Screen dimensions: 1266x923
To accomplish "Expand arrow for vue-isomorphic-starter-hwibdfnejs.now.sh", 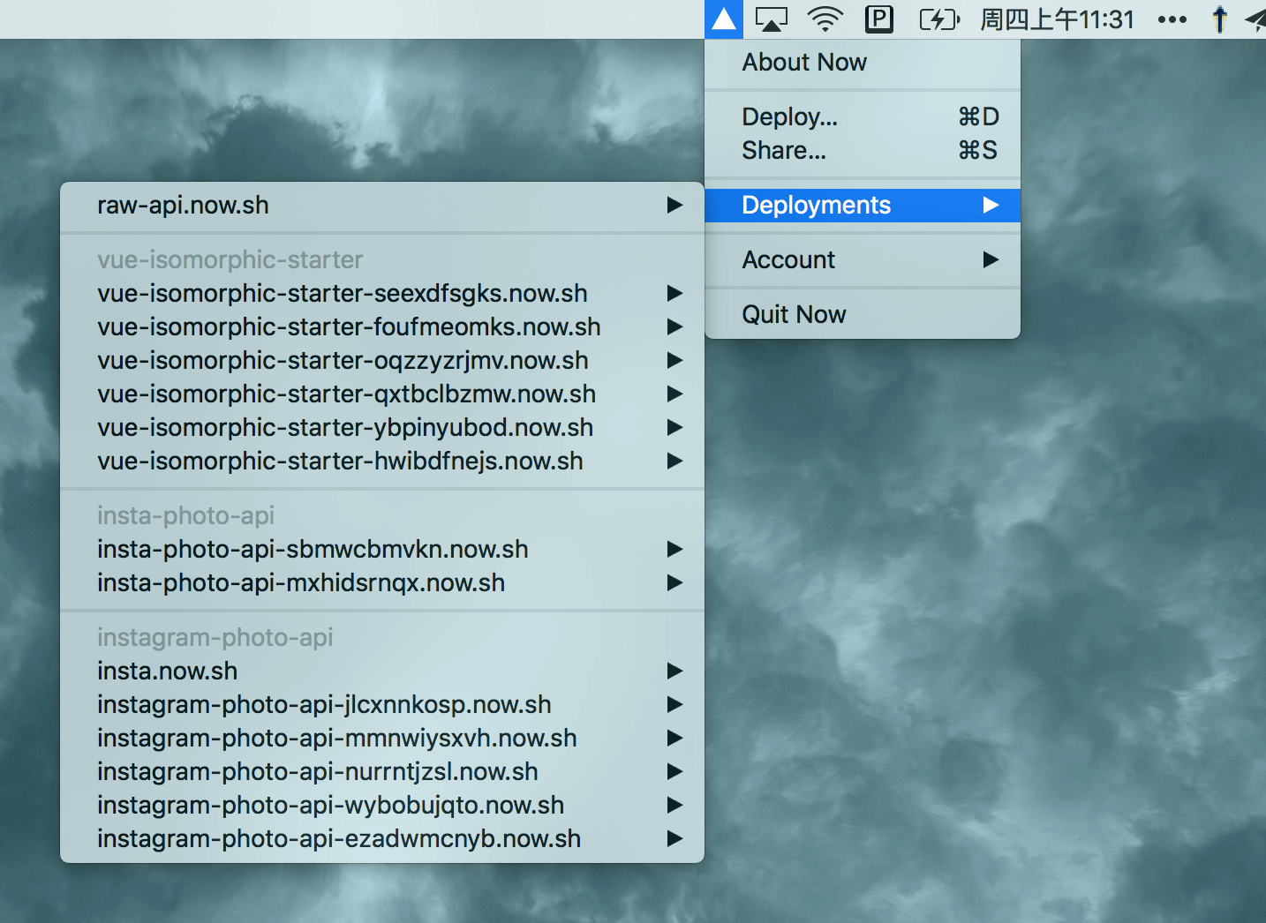I will click(x=674, y=461).
